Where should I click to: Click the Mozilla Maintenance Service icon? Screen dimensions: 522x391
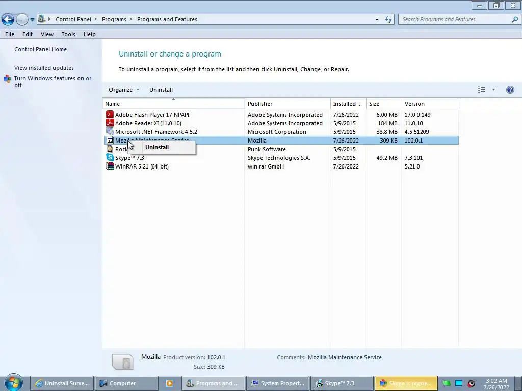pos(110,141)
